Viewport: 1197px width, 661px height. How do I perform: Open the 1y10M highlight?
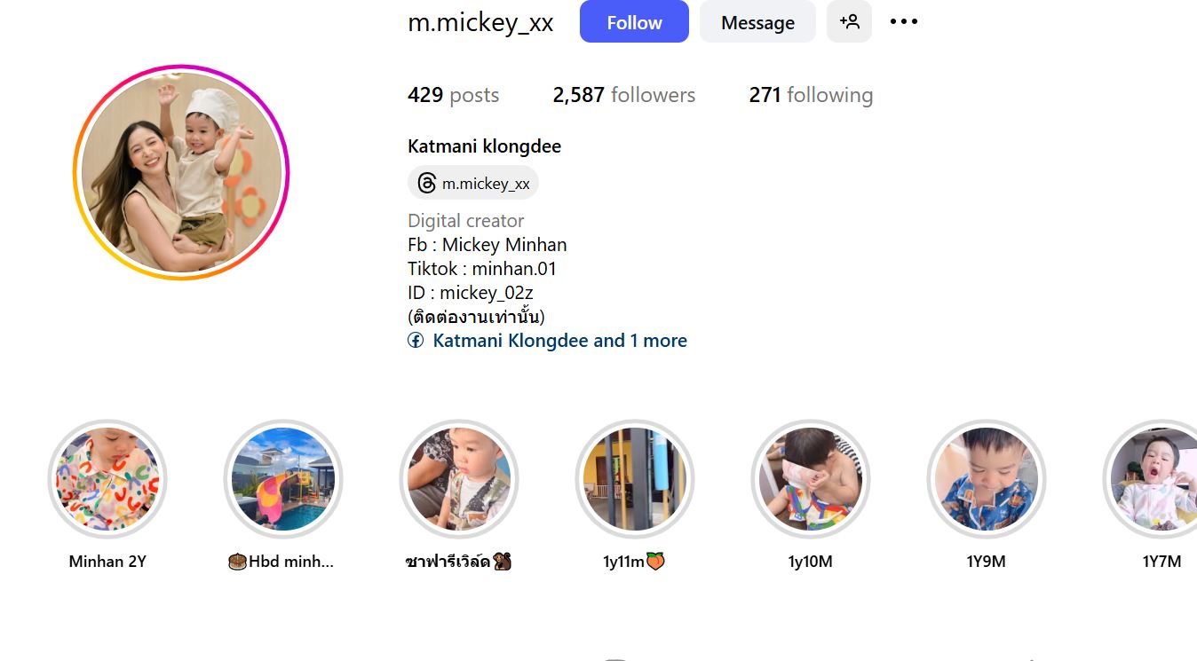pyautogui.click(x=811, y=479)
